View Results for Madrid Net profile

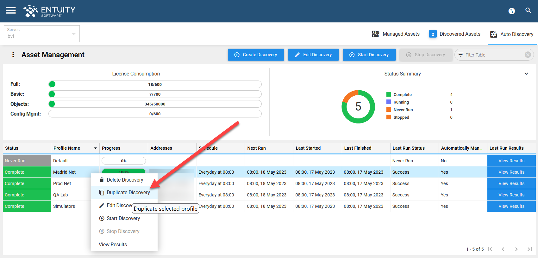(x=511, y=172)
